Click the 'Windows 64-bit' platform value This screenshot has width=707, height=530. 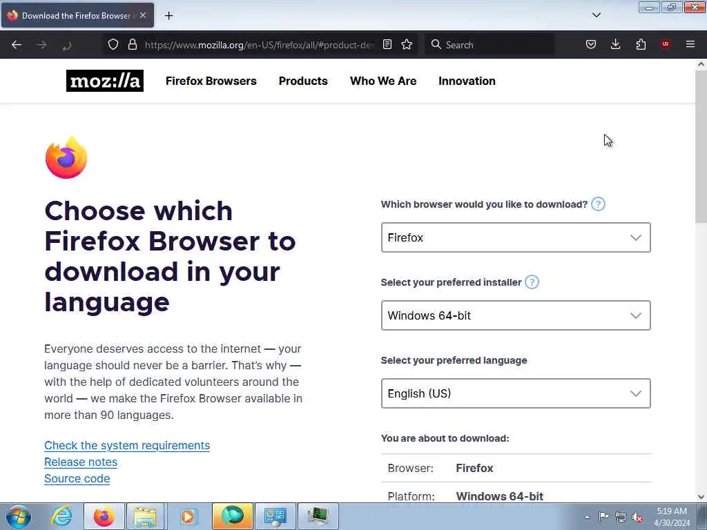pos(500,496)
